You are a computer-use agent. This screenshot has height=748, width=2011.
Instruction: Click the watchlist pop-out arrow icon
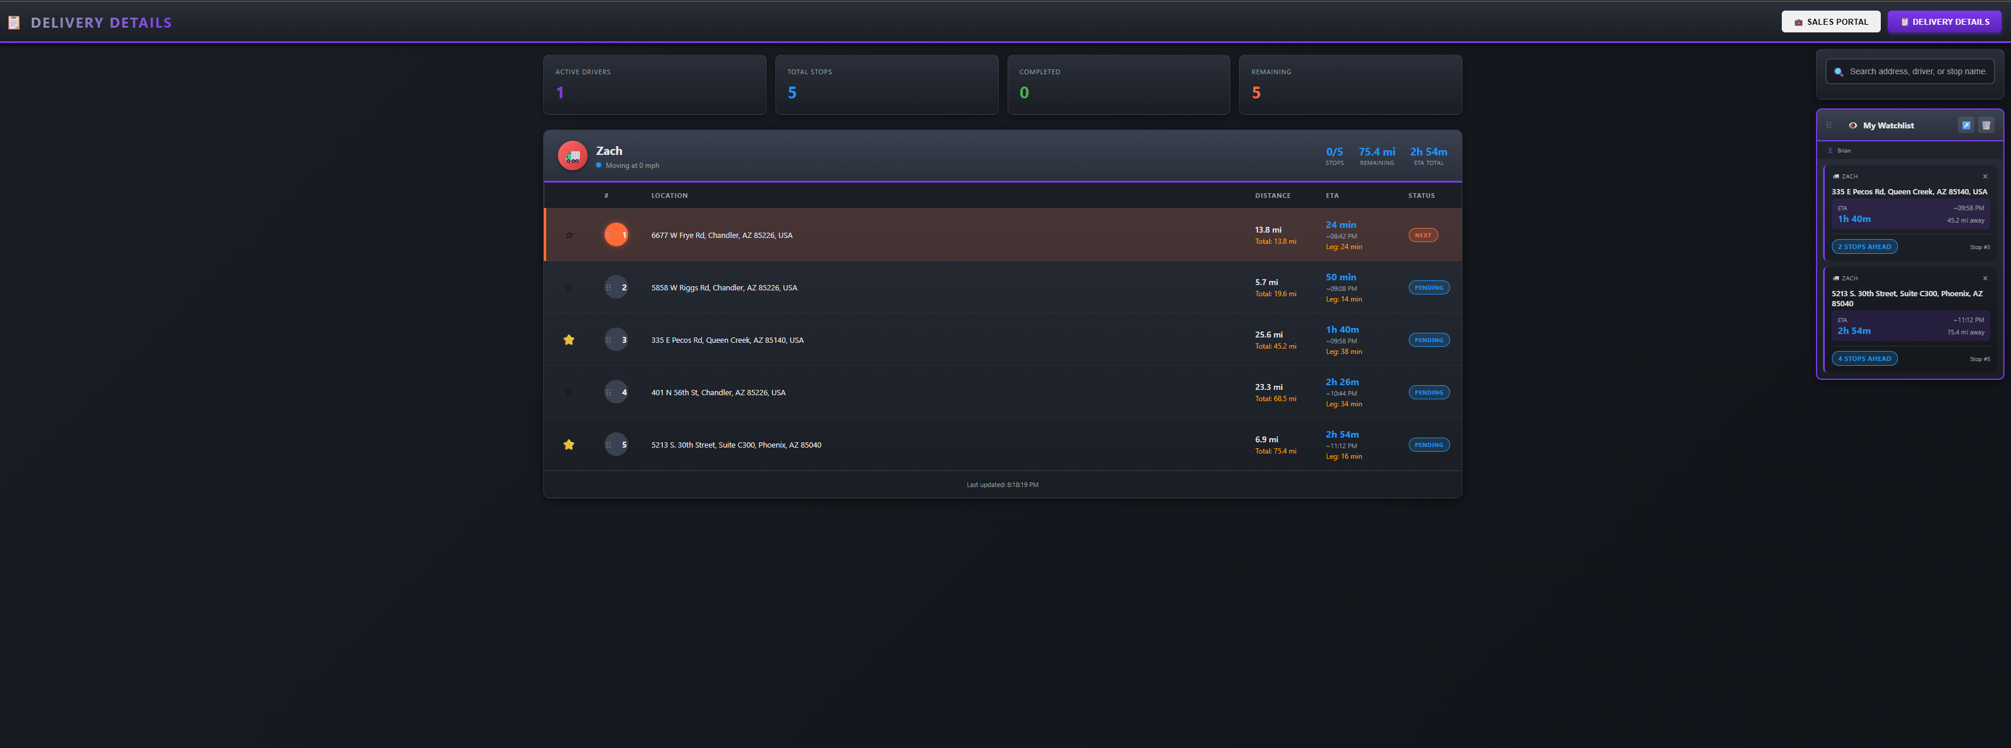coord(1966,125)
